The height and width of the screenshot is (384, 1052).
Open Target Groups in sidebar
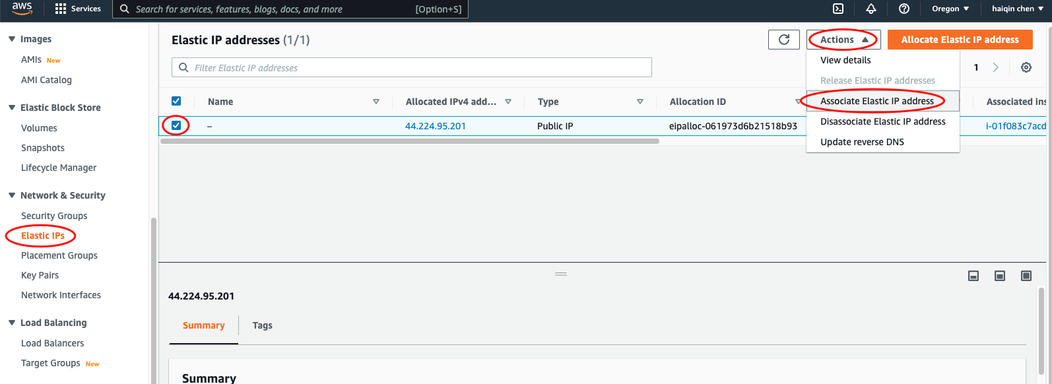51,363
